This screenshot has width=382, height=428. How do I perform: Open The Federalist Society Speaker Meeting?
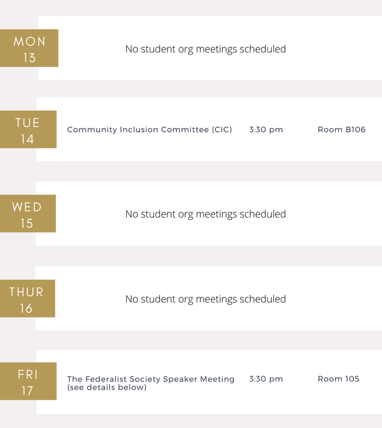tap(151, 379)
